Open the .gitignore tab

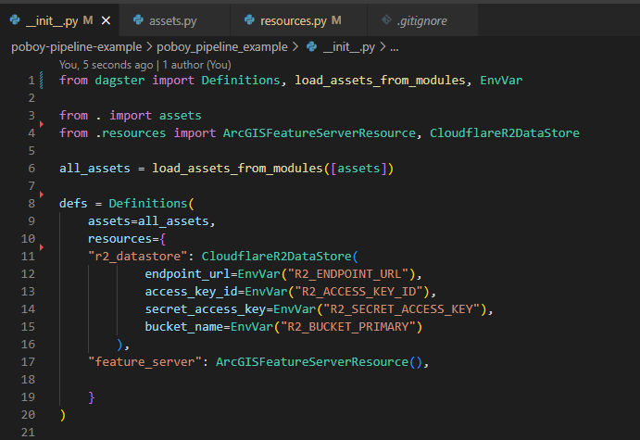[422, 20]
